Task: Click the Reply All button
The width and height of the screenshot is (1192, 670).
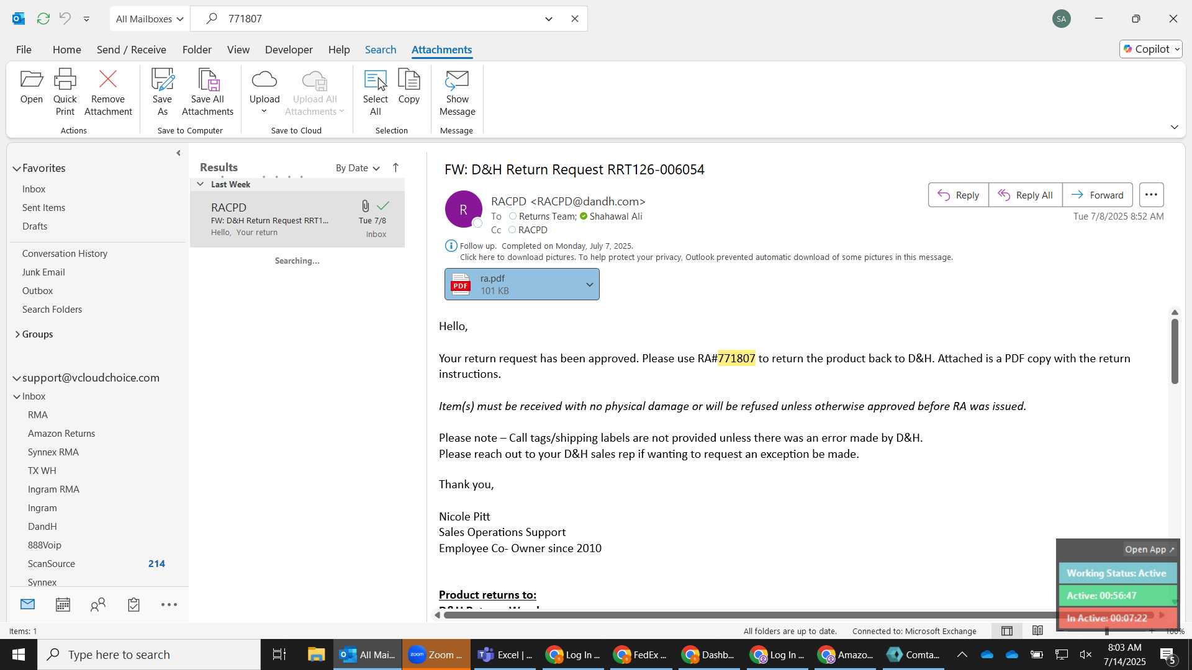Action: (x=1025, y=195)
